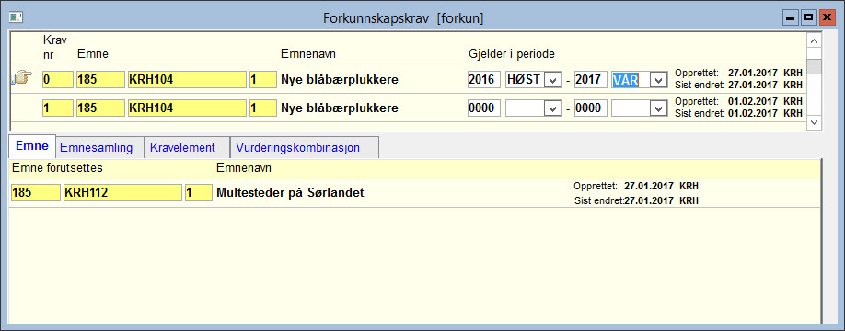
Task: Switch to the Emne tab
Action: click(32, 146)
